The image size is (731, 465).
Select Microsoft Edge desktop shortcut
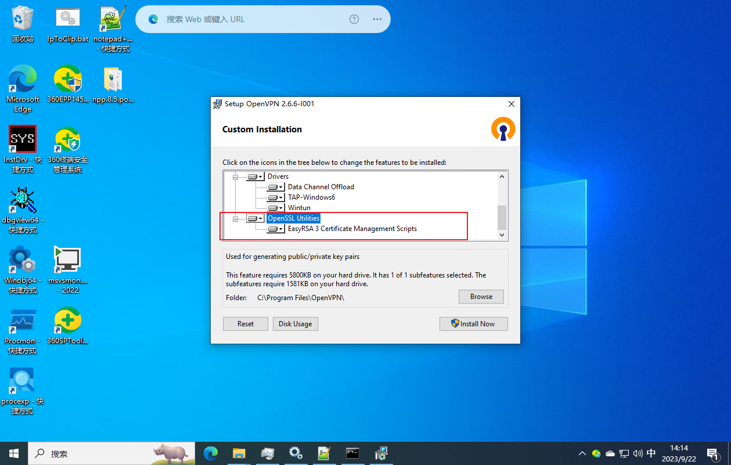click(x=23, y=89)
